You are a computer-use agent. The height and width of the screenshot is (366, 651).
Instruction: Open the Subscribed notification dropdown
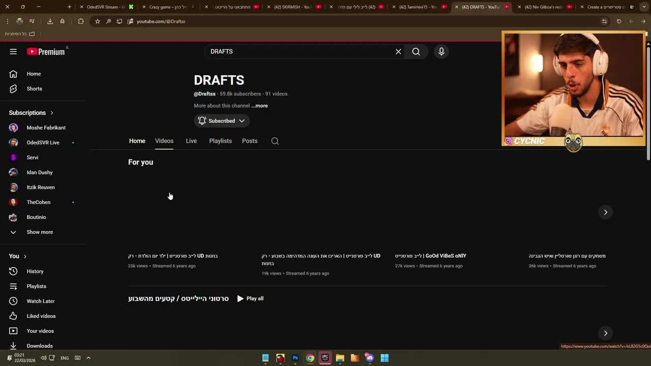[x=222, y=121]
